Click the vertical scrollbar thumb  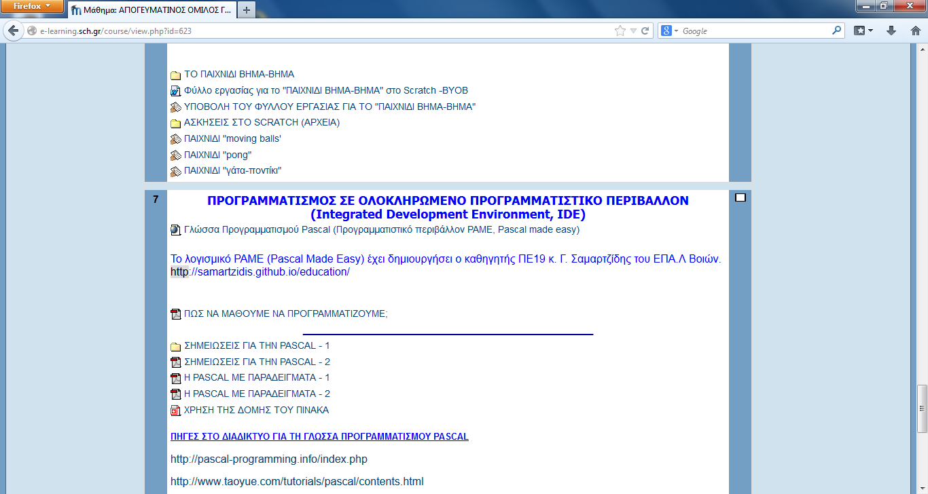coord(922,408)
